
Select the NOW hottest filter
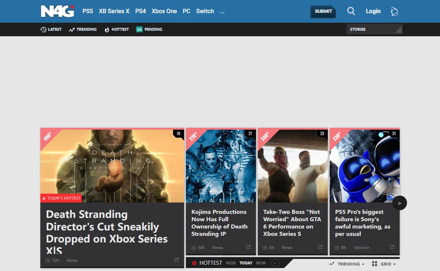click(x=261, y=263)
